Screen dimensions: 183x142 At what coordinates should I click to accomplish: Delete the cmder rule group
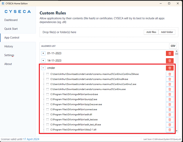click(170, 68)
